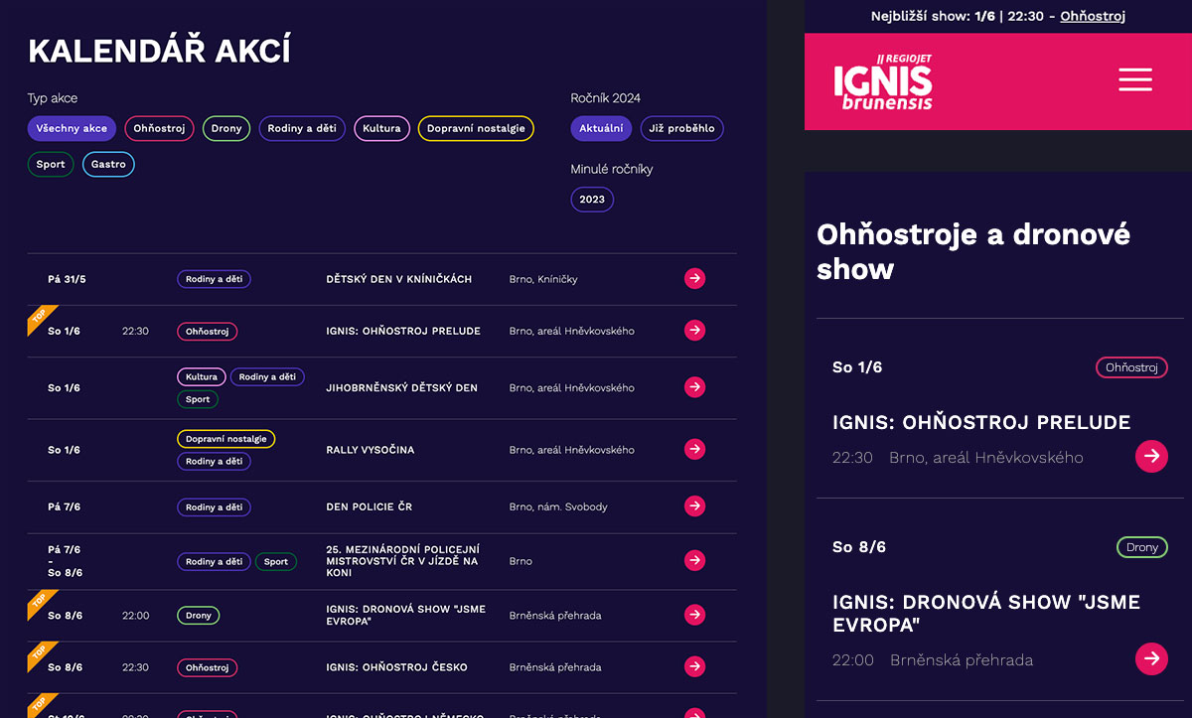The image size is (1192, 718).
Task: Enable the Dopravní nostalgie filter
Action: coord(476,129)
